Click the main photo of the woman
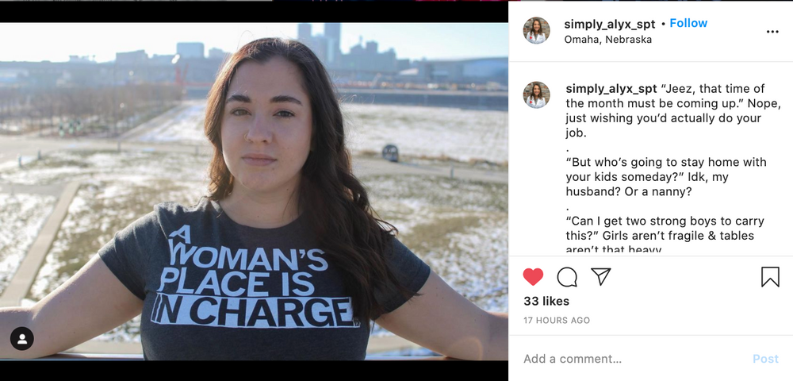 click(254, 190)
